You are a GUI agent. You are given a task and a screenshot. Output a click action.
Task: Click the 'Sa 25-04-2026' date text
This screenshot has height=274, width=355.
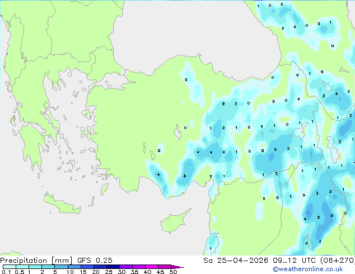click(x=236, y=261)
